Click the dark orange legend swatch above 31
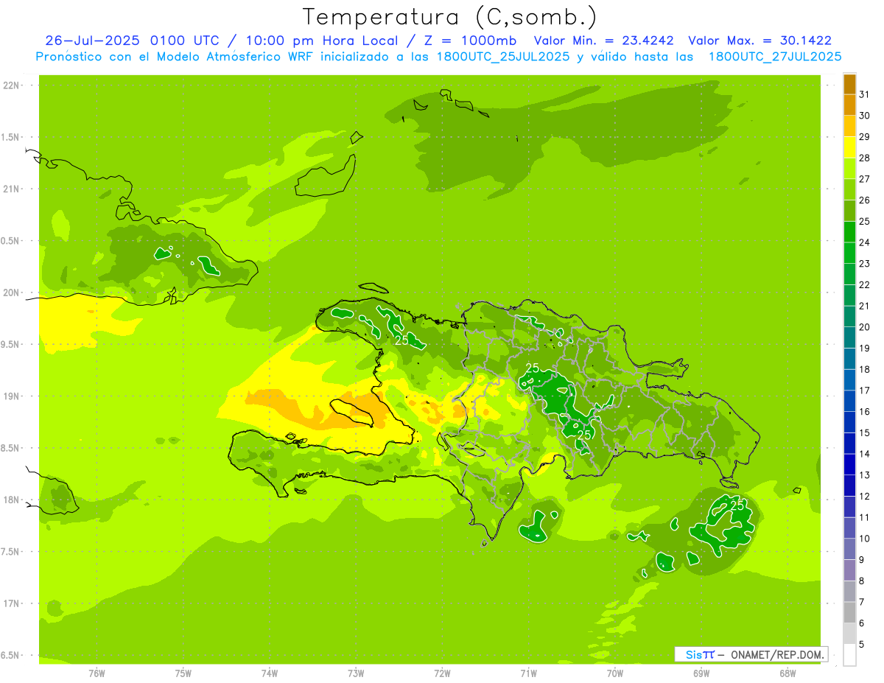 [x=849, y=84]
